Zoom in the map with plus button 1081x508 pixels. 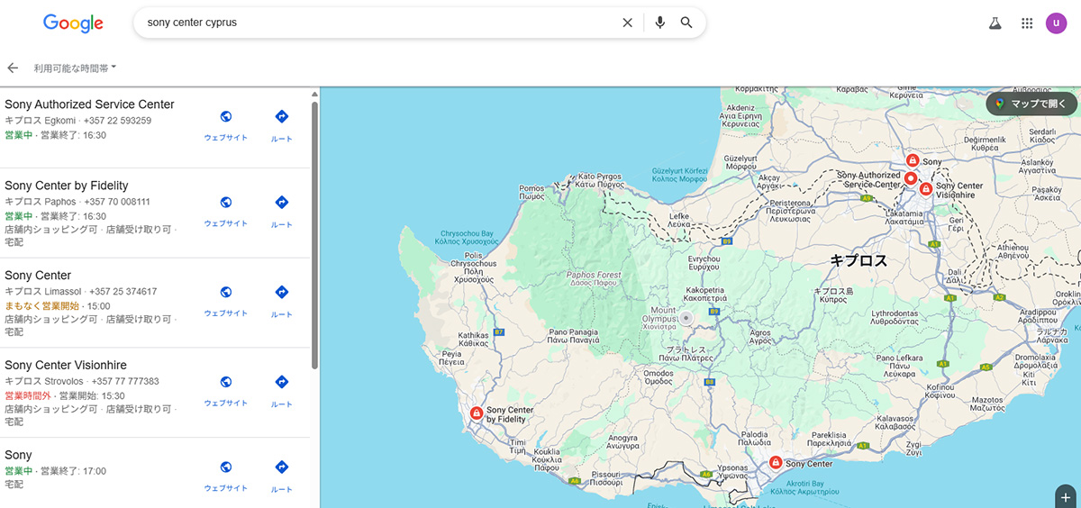pyautogui.click(x=1066, y=496)
